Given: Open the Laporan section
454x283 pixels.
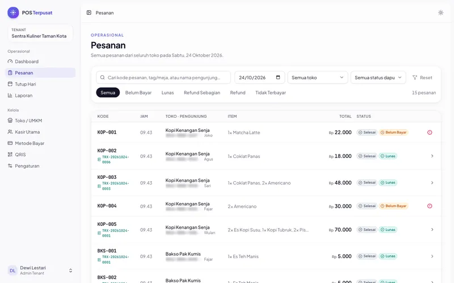Looking at the screenshot, I should tap(40, 95).
